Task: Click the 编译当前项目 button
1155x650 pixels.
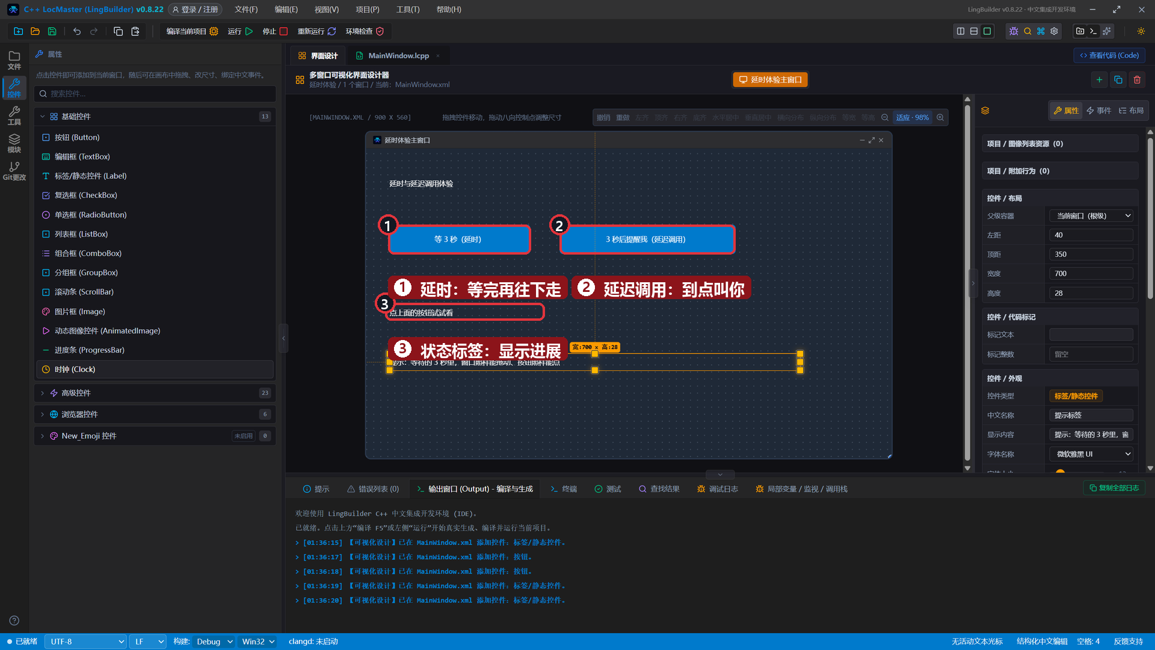Action: pos(192,31)
